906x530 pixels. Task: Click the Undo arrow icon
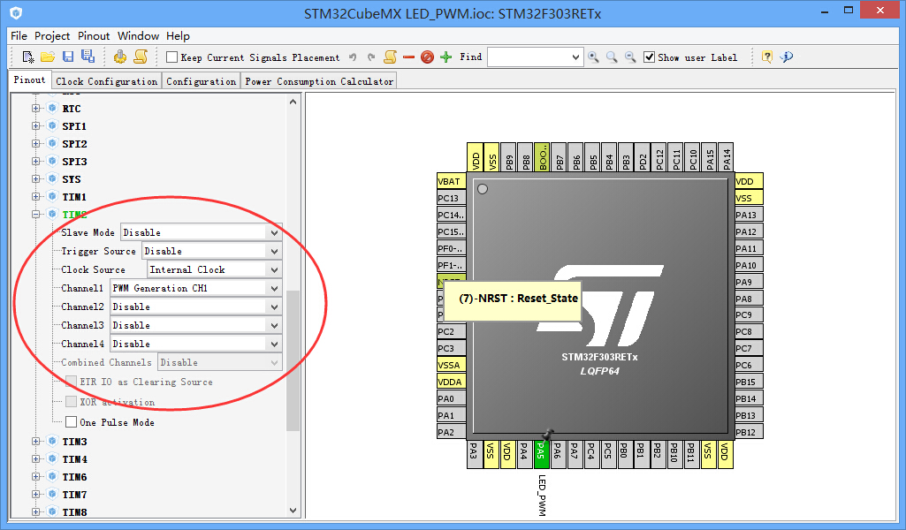[353, 57]
